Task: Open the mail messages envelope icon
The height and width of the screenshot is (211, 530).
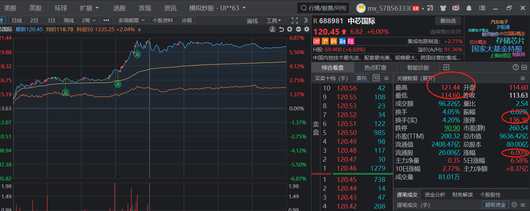Action: click(455, 8)
